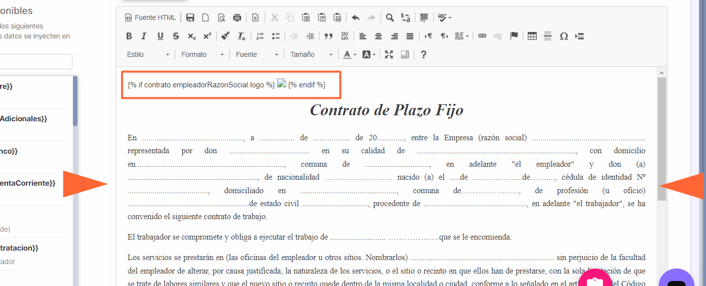Create a DIV container
This screenshot has height=286, width=706.
coord(345,36)
